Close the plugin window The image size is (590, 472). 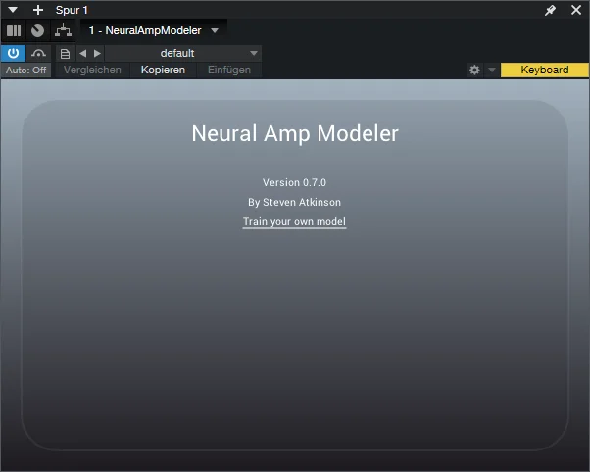576,10
